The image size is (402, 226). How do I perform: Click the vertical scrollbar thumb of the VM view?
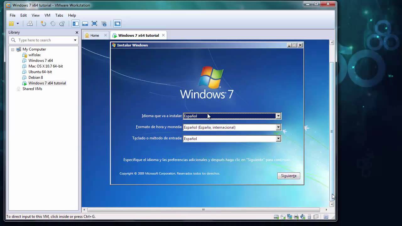click(332, 132)
